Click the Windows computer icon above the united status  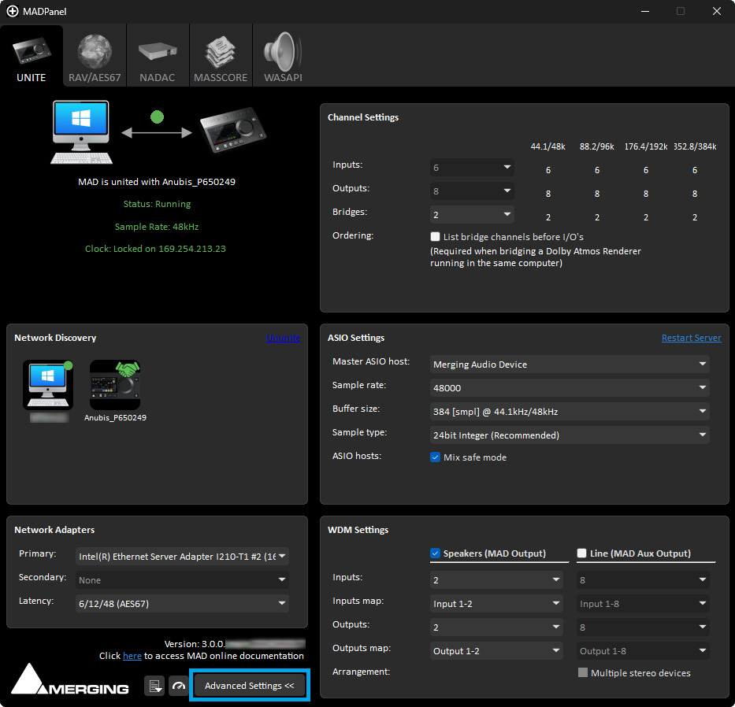tap(82, 132)
